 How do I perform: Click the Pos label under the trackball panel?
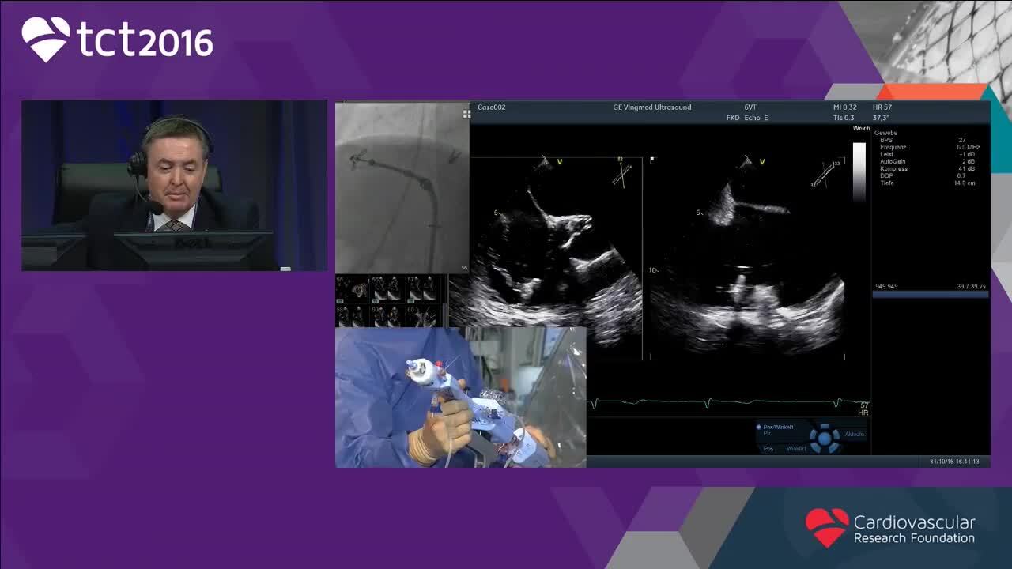767,449
